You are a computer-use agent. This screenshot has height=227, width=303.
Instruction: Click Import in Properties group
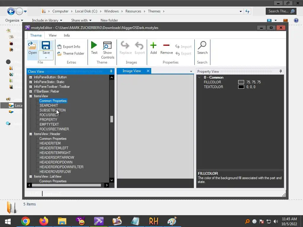(x=183, y=46)
